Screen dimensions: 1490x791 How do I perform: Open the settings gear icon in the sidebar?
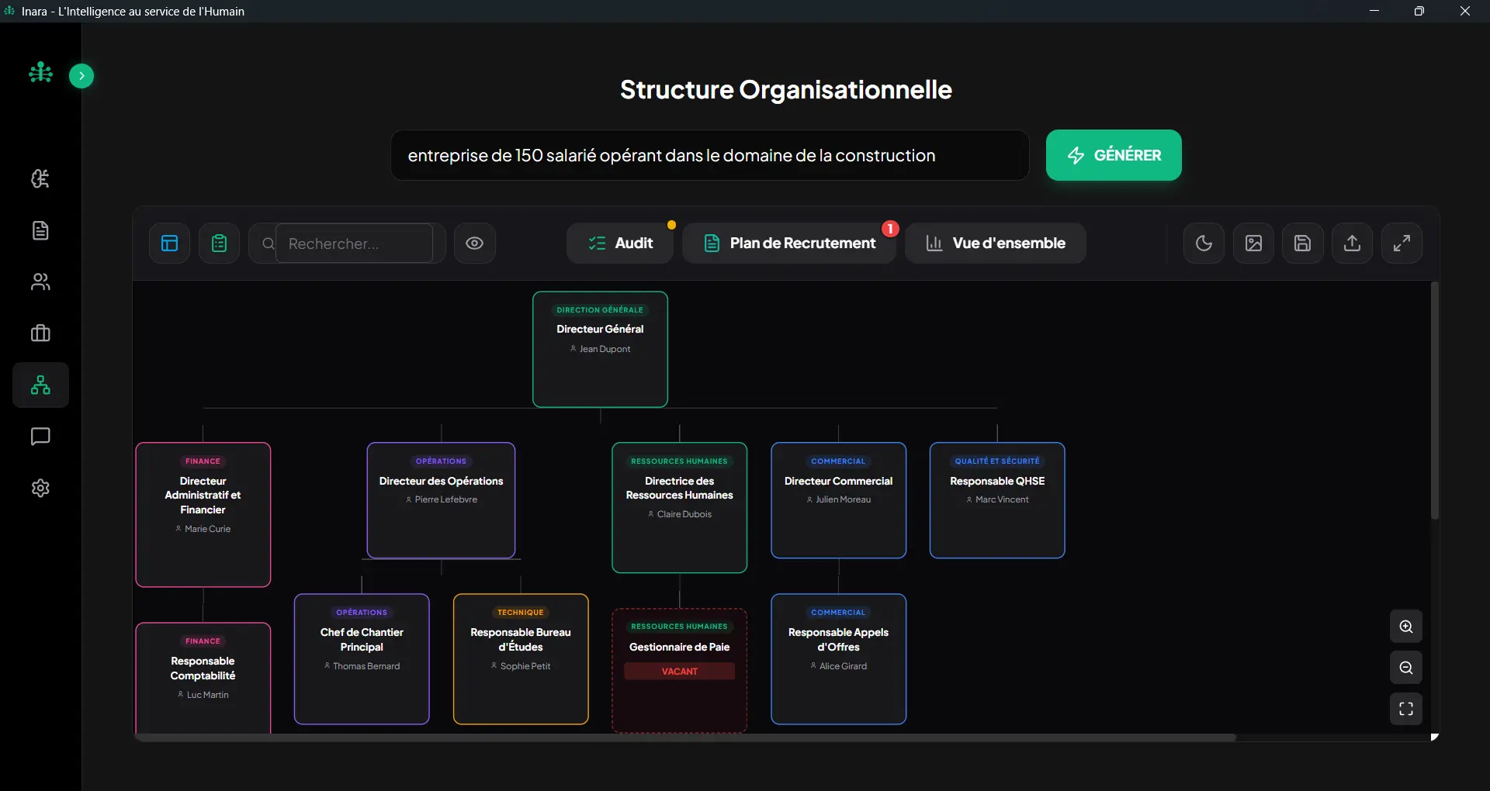(x=40, y=488)
